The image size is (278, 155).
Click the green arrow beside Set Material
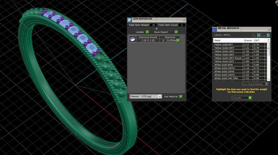[x=181, y=96]
